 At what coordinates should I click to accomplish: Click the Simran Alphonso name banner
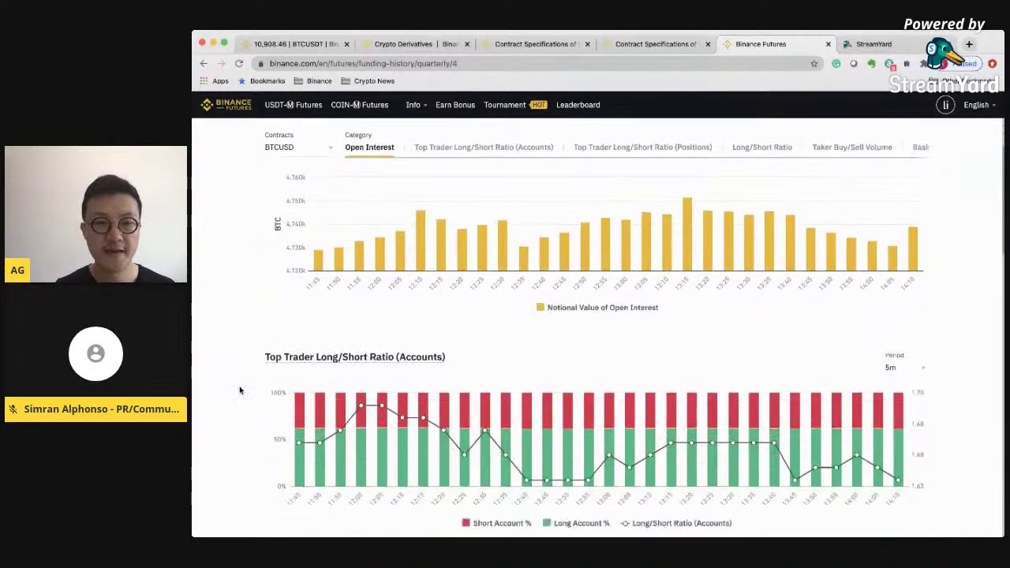click(x=95, y=409)
